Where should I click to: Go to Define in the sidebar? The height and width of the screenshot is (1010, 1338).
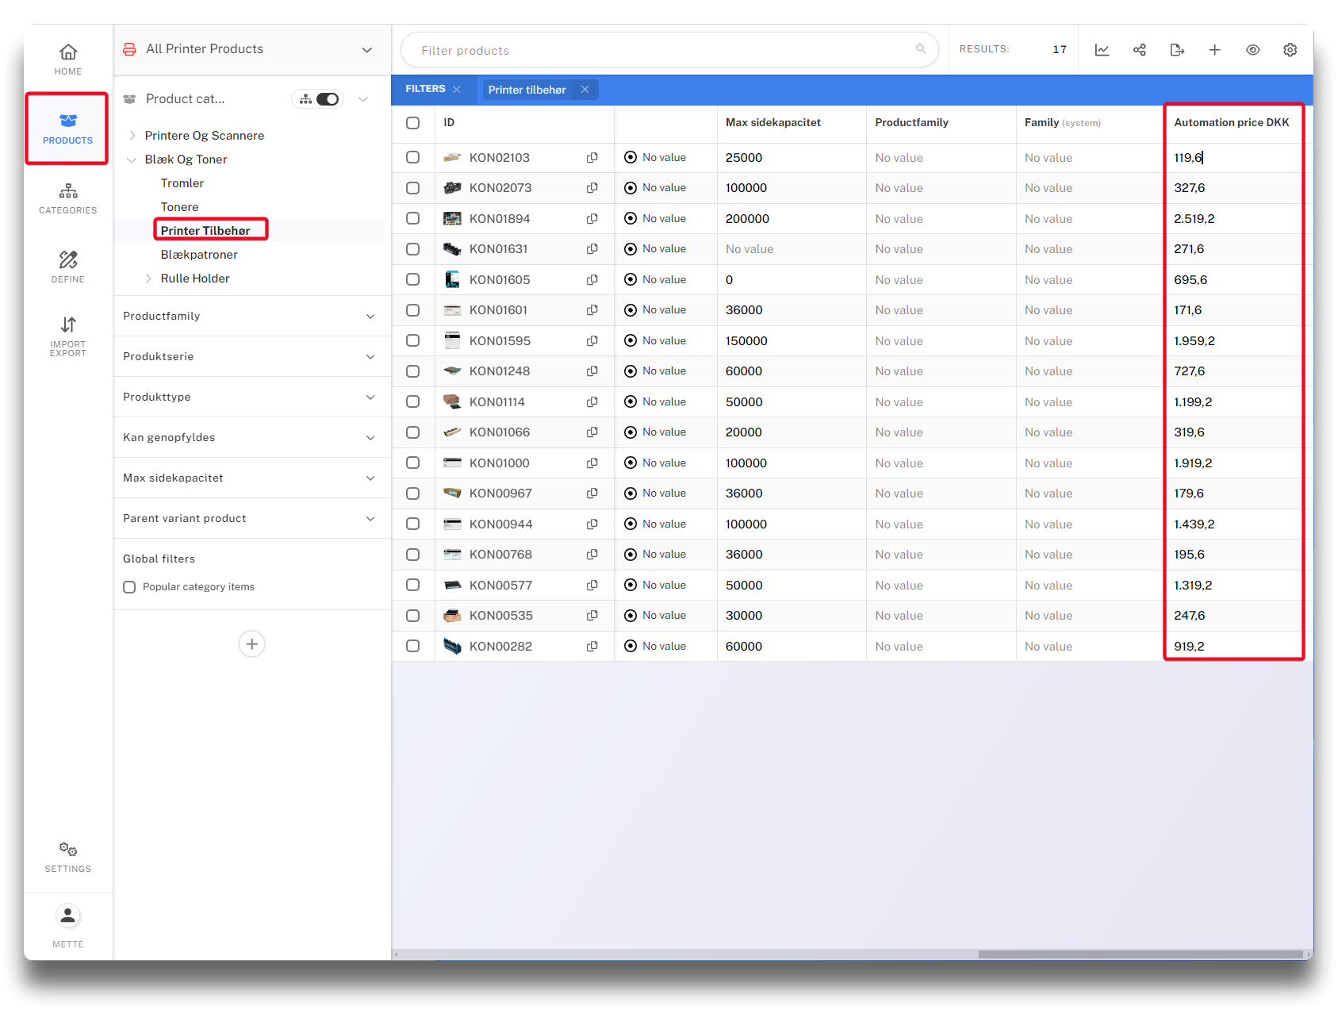(x=68, y=267)
